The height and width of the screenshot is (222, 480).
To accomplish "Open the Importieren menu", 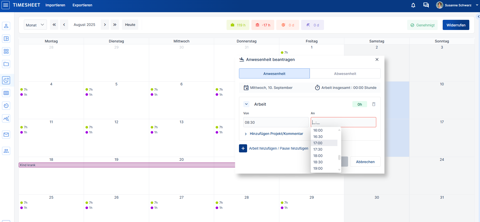I will point(55,5).
